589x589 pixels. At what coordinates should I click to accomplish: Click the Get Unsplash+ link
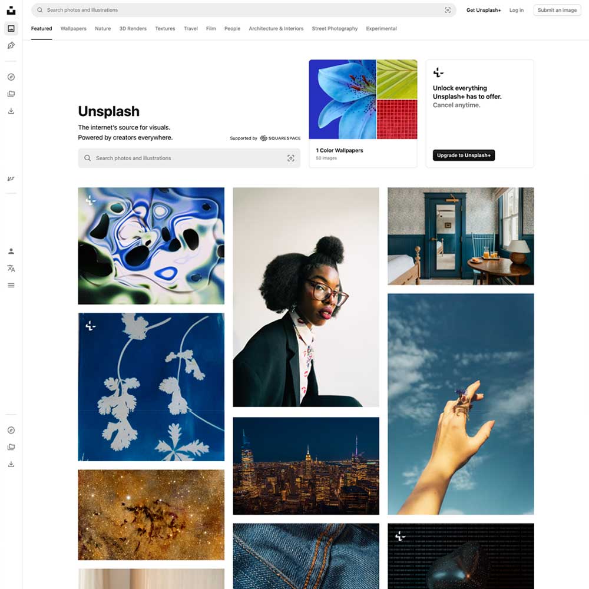[484, 10]
